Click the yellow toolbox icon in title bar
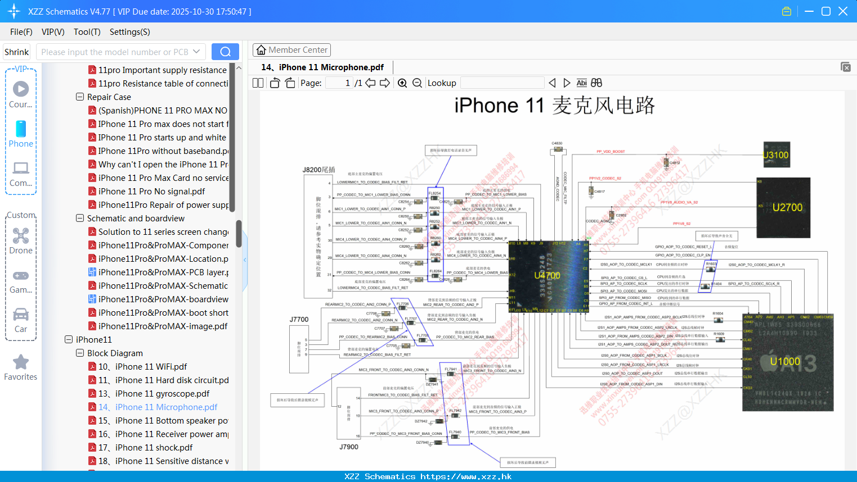857x482 pixels. (787, 11)
